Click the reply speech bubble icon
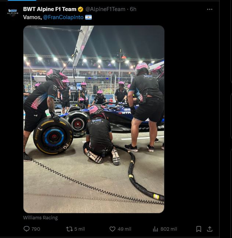The image size is (232, 238). click(x=26, y=229)
